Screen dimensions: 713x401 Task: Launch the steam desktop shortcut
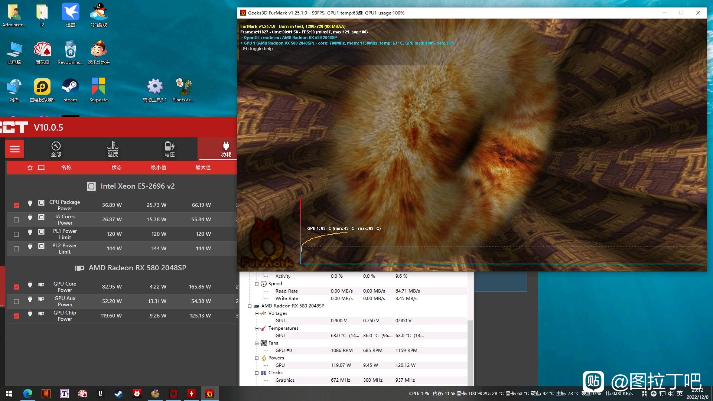[70, 91]
